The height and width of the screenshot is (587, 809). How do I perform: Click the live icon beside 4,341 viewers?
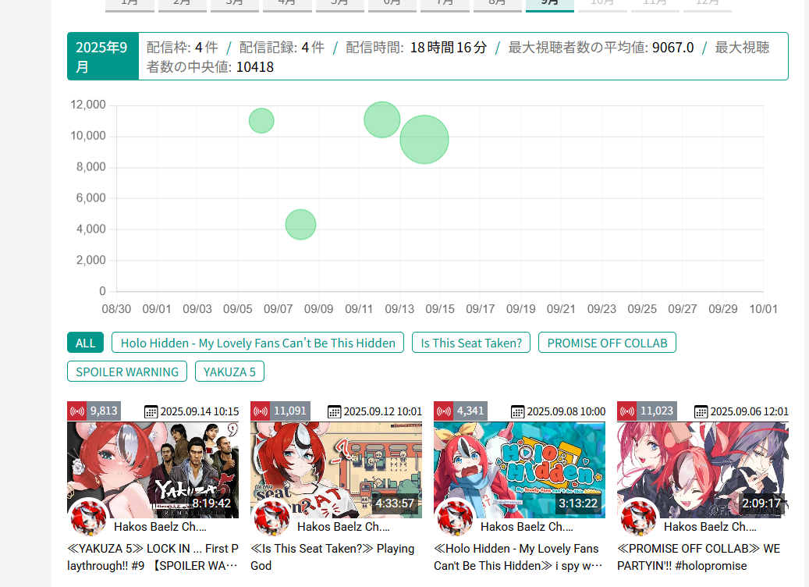[x=444, y=411]
